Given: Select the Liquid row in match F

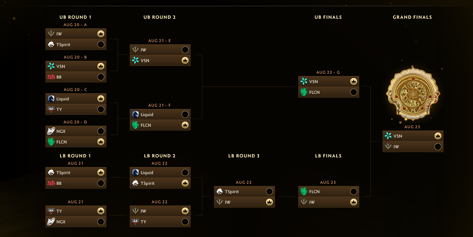Looking at the screenshot, I should pos(160,115).
